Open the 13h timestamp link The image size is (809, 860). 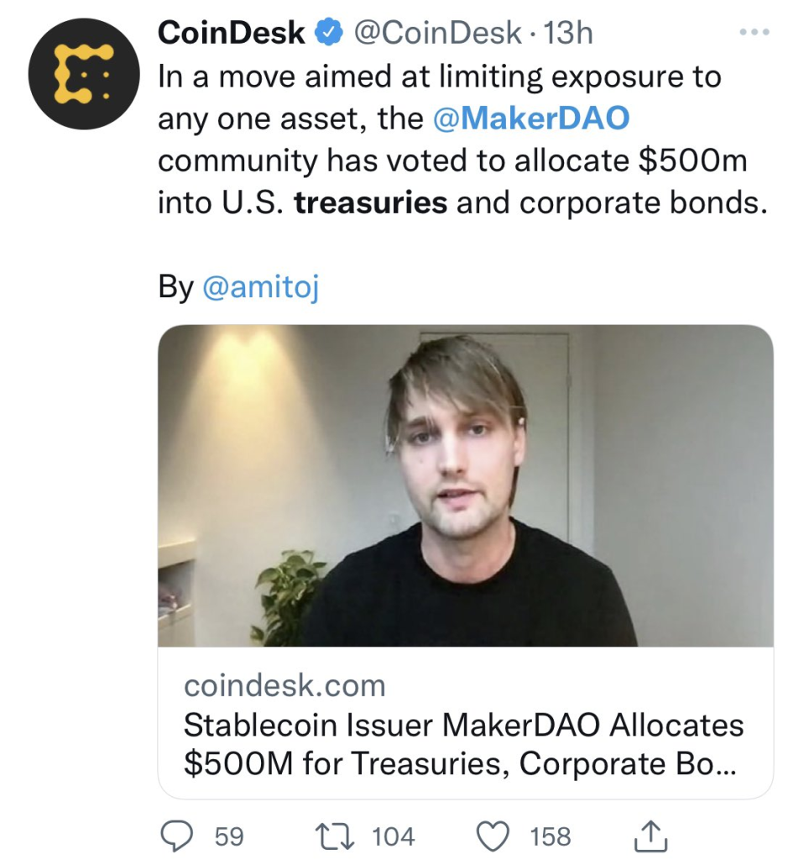click(x=568, y=33)
